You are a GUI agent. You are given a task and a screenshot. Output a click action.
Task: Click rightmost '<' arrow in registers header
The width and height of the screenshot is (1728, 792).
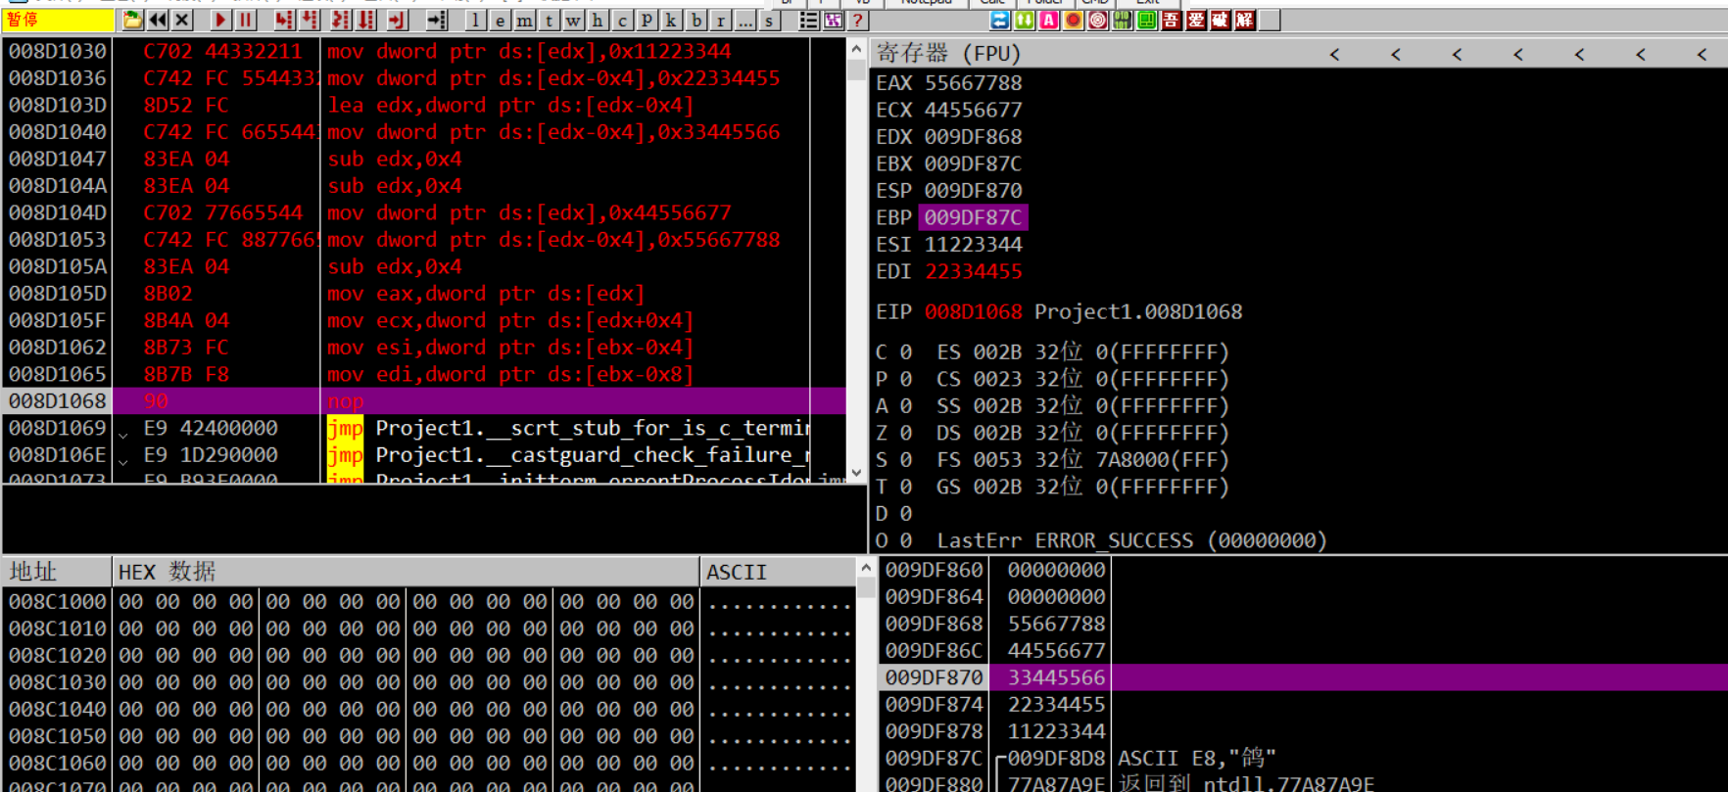click(x=1702, y=55)
